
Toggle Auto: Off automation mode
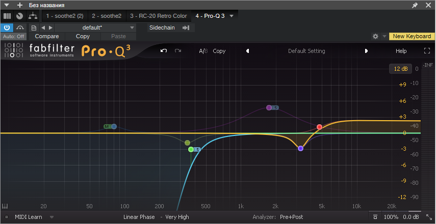13,36
